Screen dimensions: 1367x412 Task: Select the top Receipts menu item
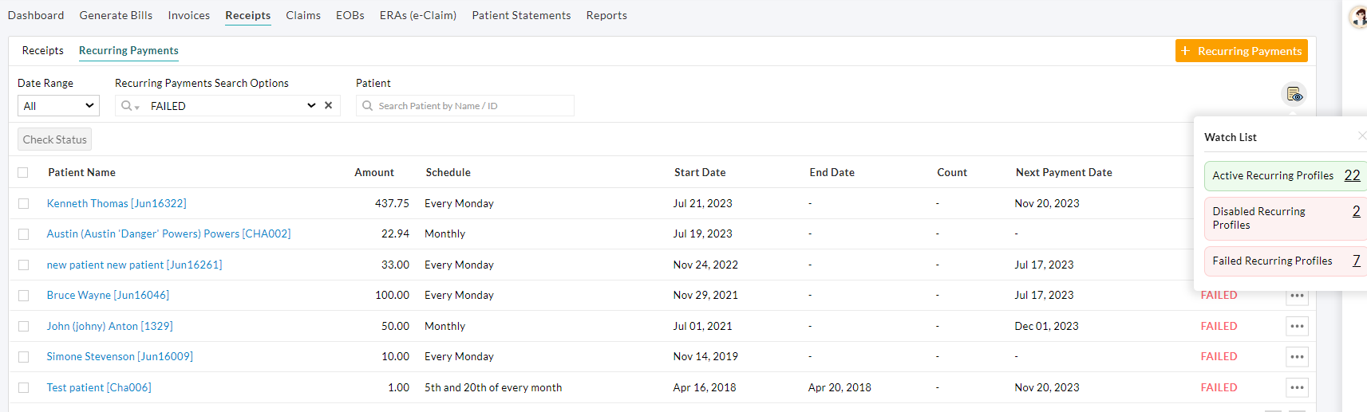pyautogui.click(x=248, y=15)
